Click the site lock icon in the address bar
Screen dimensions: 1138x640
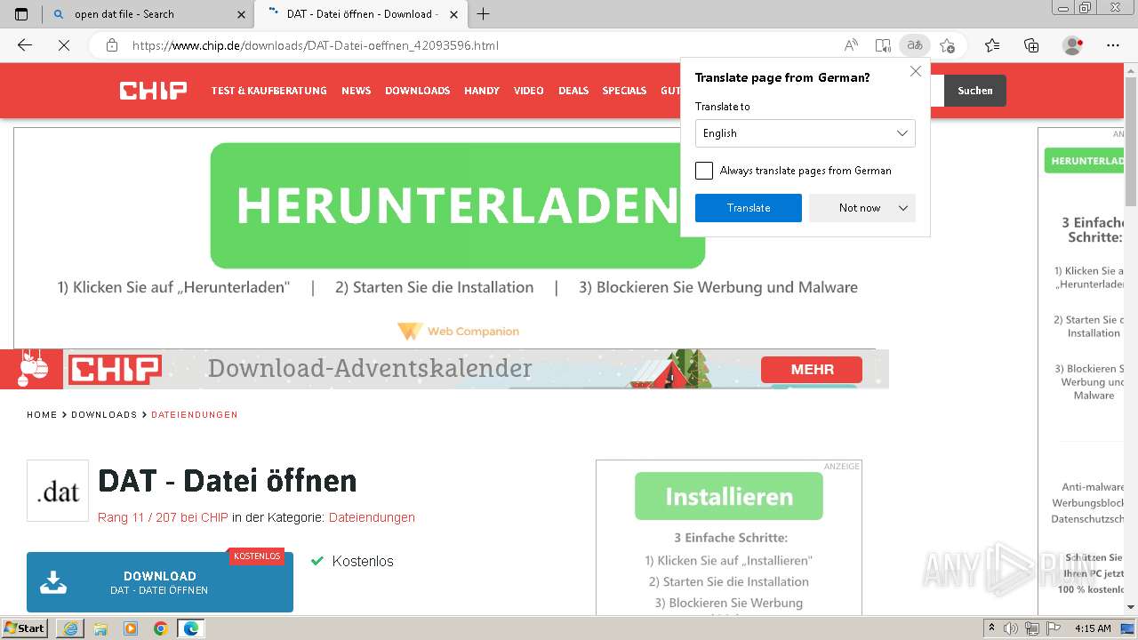tap(111, 45)
